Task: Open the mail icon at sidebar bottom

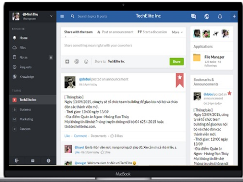Action: click(x=33, y=161)
